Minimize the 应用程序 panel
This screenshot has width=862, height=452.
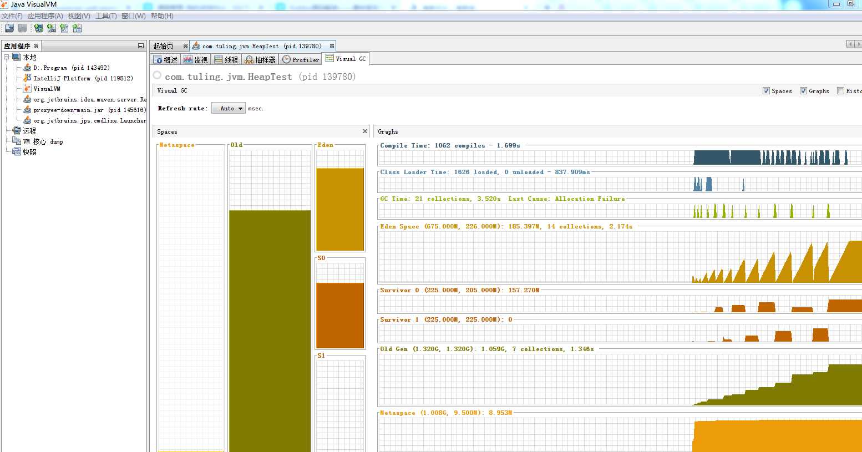click(x=141, y=46)
